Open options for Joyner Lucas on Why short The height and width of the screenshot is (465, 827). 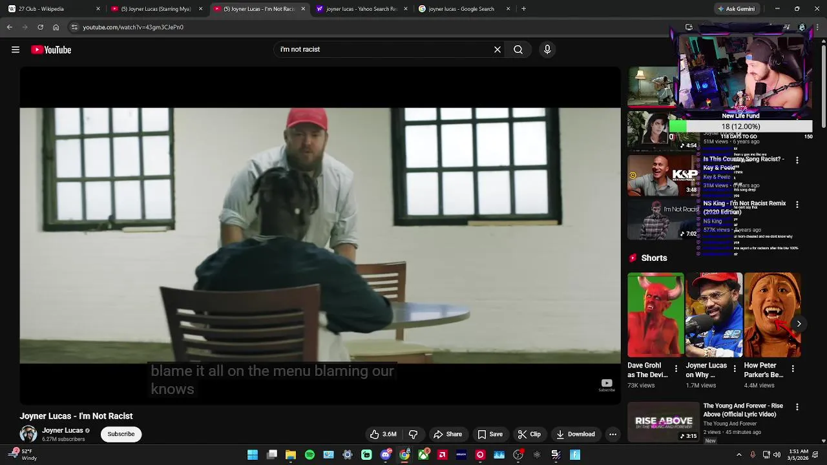pyautogui.click(x=735, y=369)
